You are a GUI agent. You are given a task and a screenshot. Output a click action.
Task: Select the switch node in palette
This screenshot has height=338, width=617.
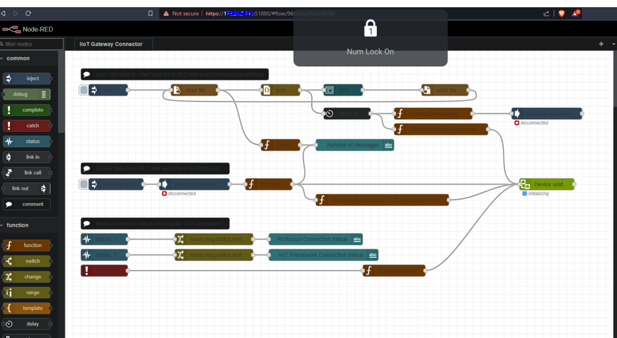[27, 261]
